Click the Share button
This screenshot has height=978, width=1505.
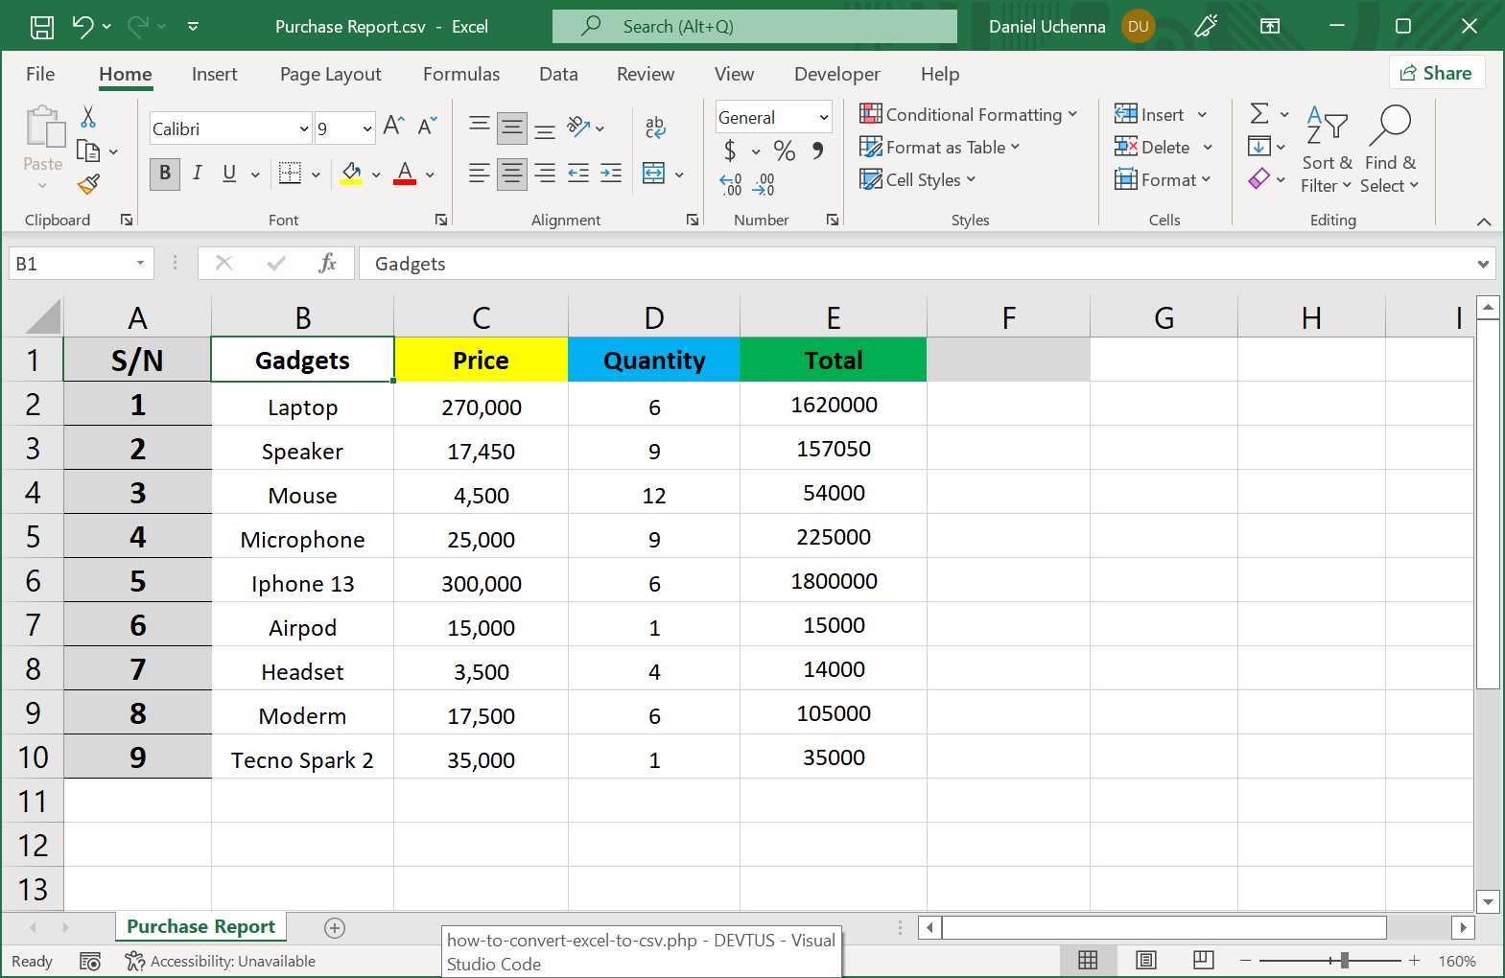(x=1436, y=73)
